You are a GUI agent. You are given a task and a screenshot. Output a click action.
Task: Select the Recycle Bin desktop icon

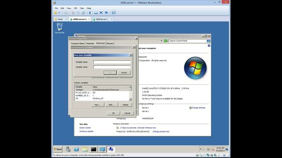point(59,28)
